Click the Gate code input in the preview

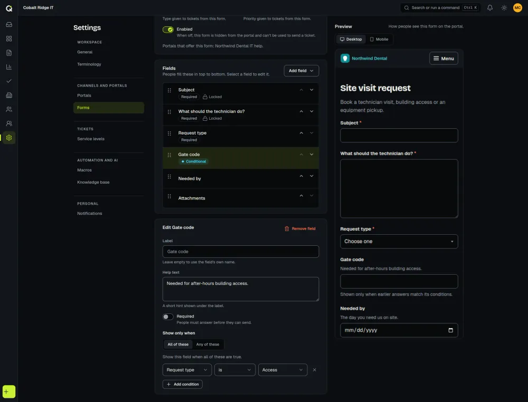(399, 281)
